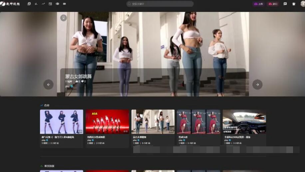Open the red AOA video thumbnail
Screen dimensions: 305x172
click(107, 122)
